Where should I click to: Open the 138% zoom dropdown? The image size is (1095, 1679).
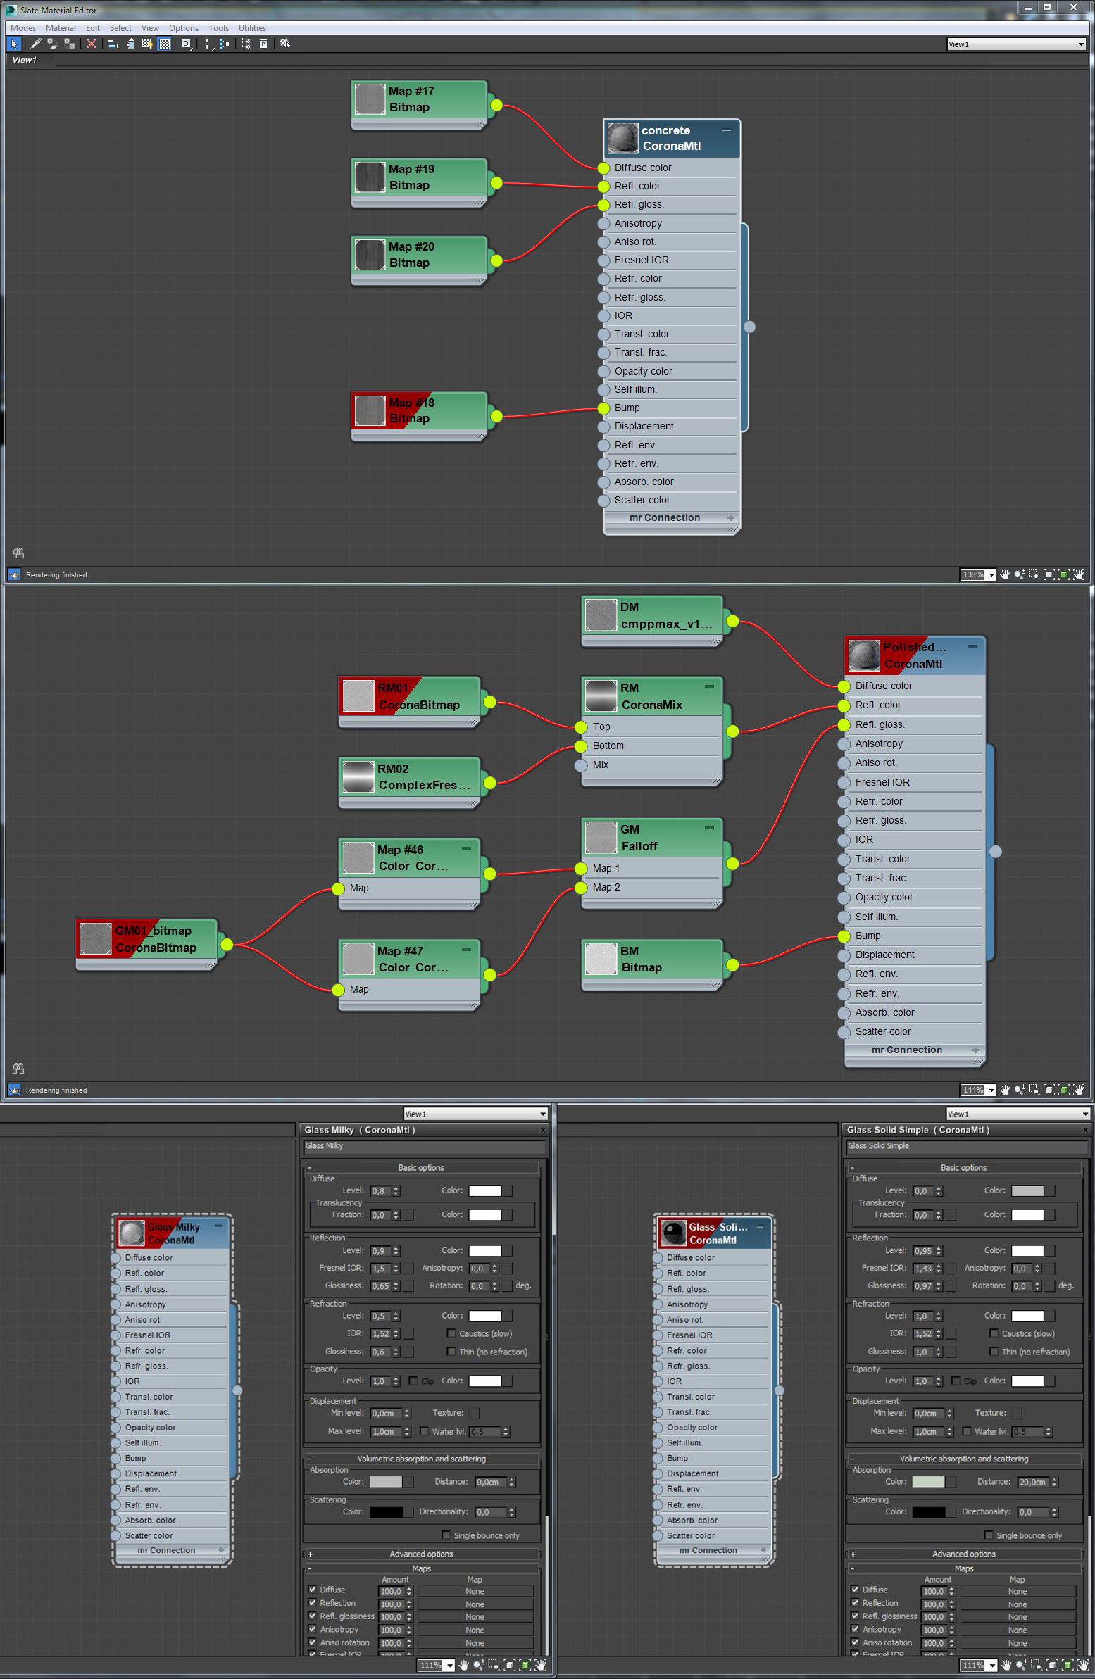pyautogui.click(x=991, y=575)
